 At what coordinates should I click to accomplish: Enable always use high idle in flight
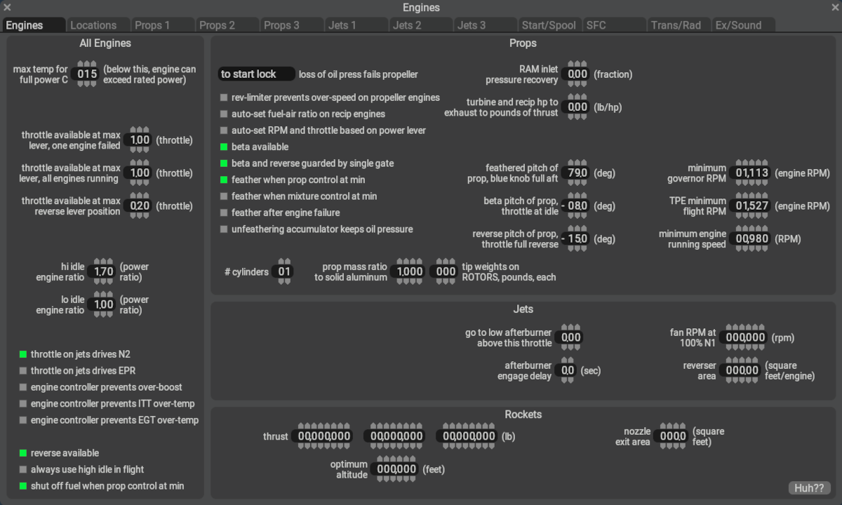pos(23,469)
